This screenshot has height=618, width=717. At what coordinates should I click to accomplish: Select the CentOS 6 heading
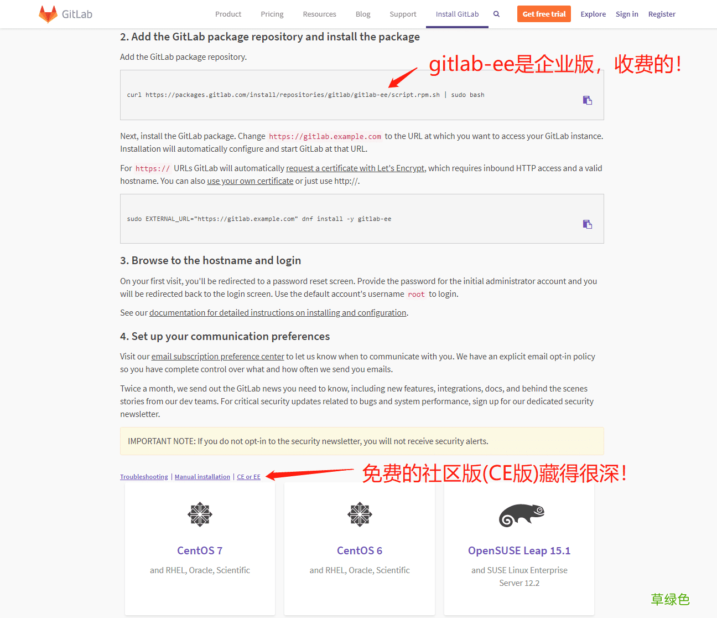point(360,550)
